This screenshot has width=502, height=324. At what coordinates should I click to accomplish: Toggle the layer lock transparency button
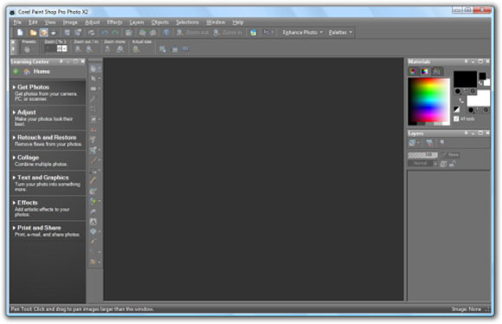452,164
